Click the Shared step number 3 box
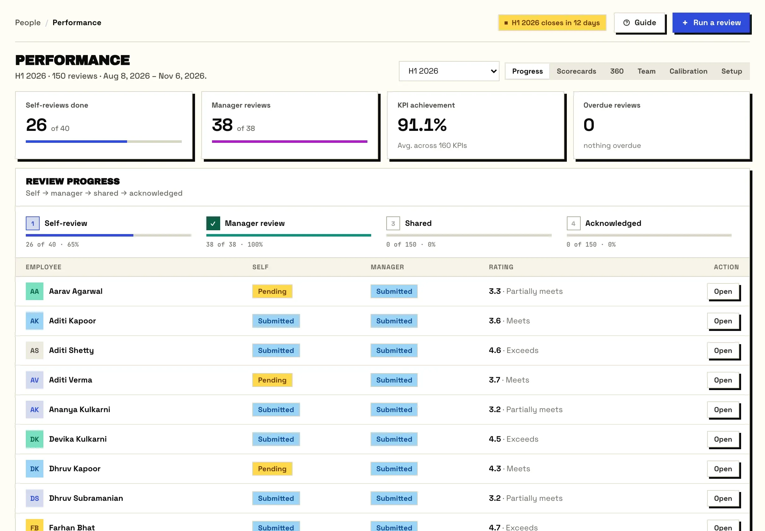Screen dimensions: 765x531 coord(393,224)
